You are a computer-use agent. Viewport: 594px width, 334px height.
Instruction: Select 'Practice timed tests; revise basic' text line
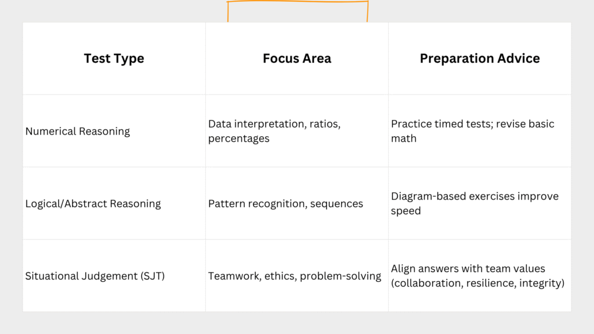[x=473, y=124]
